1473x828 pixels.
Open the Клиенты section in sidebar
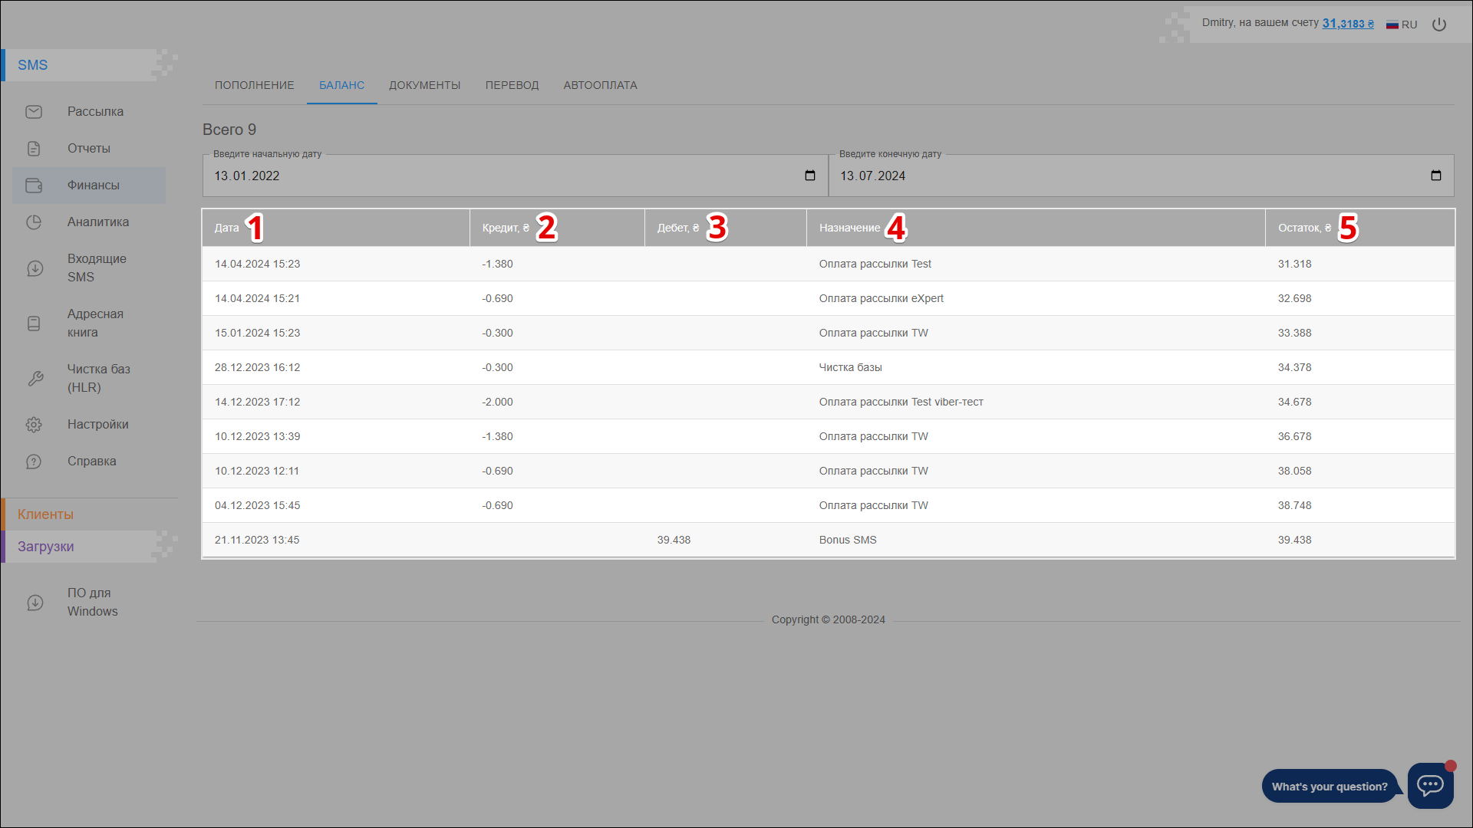click(x=46, y=514)
